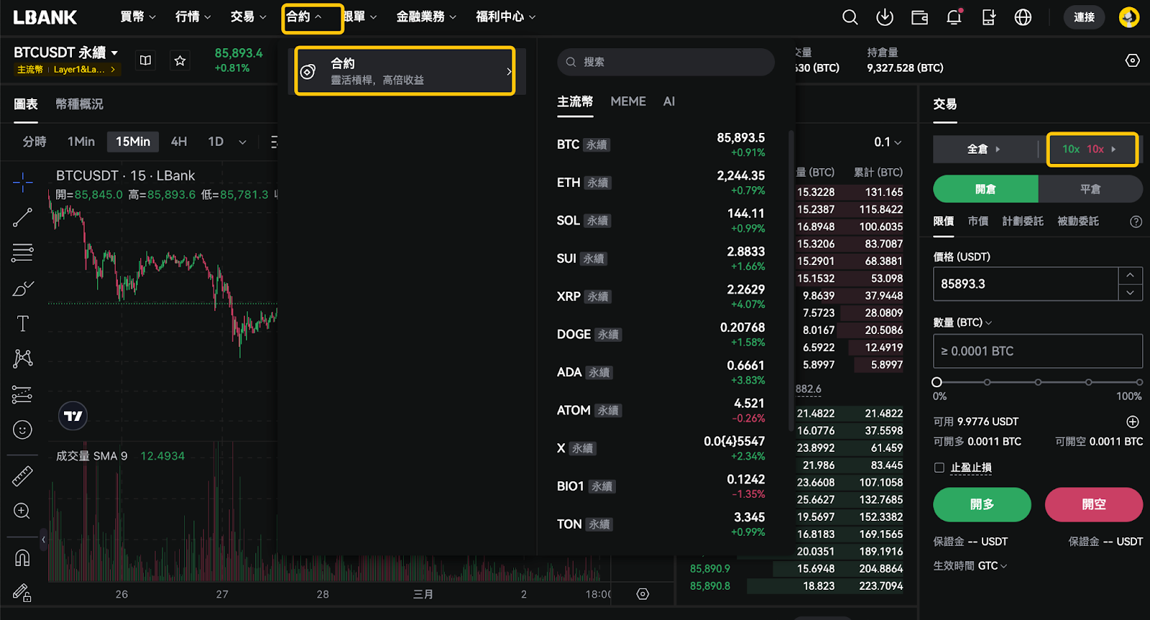This screenshot has width=1150, height=620.
Task: Select the forecast measurement tool
Action: click(x=22, y=394)
